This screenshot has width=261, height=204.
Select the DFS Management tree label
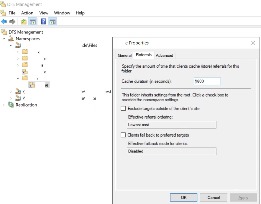[26, 32]
